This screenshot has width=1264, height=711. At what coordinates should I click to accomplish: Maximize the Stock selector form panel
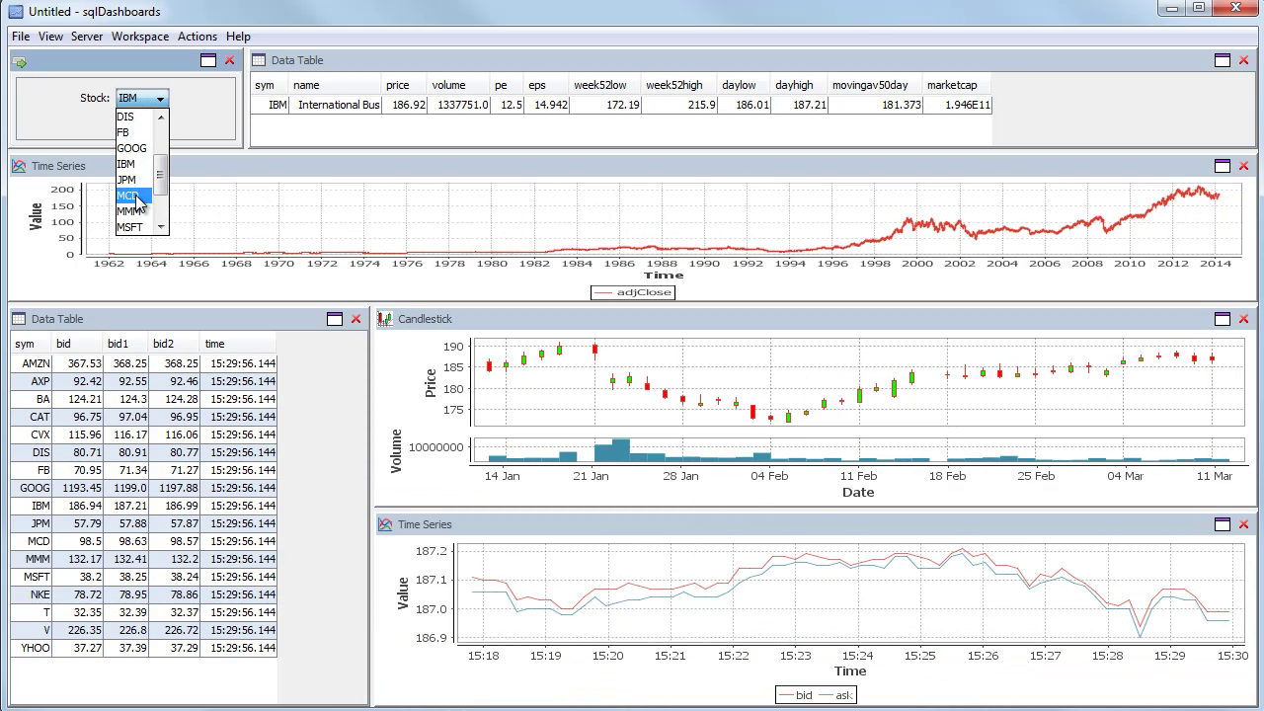[208, 60]
